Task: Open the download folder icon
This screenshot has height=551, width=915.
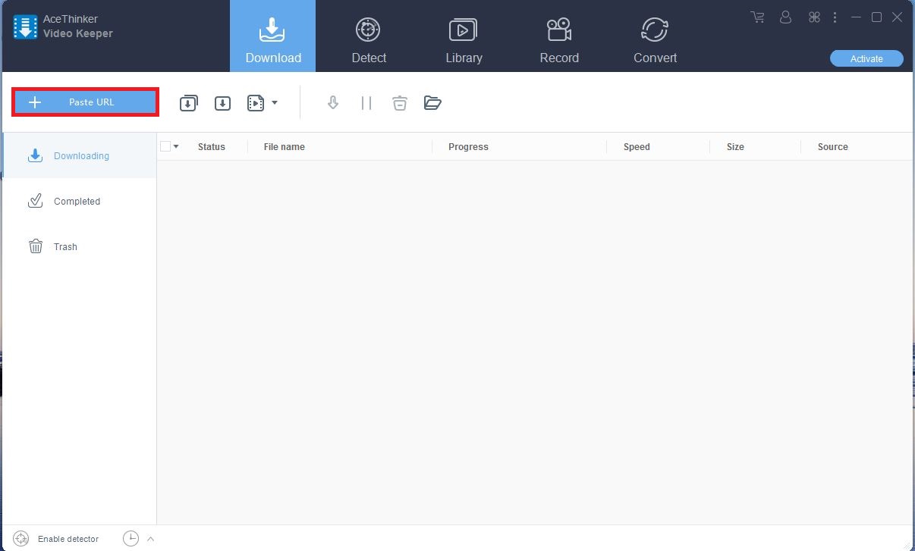Action: tap(432, 103)
